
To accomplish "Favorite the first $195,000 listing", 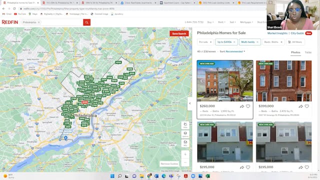I will click(x=248, y=167).
